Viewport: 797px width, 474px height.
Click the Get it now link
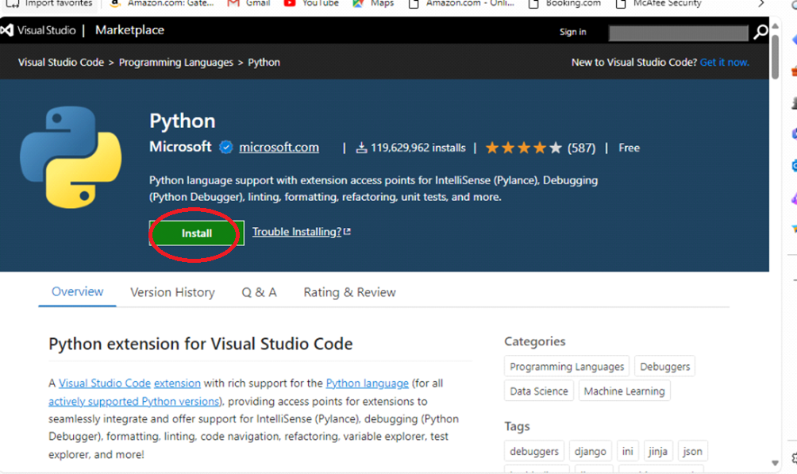click(724, 62)
